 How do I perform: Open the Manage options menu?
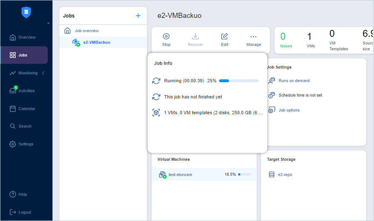click(x=253, y=40)
